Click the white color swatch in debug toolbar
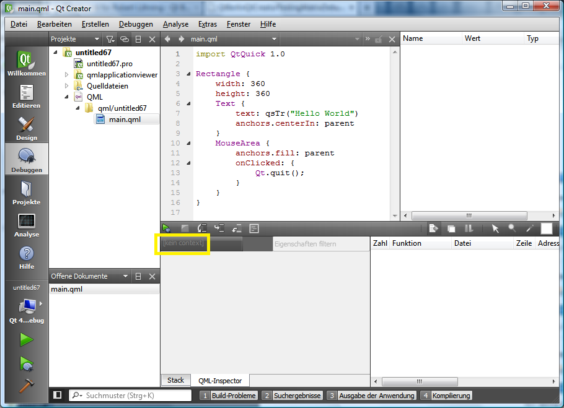 pos(546,228)
